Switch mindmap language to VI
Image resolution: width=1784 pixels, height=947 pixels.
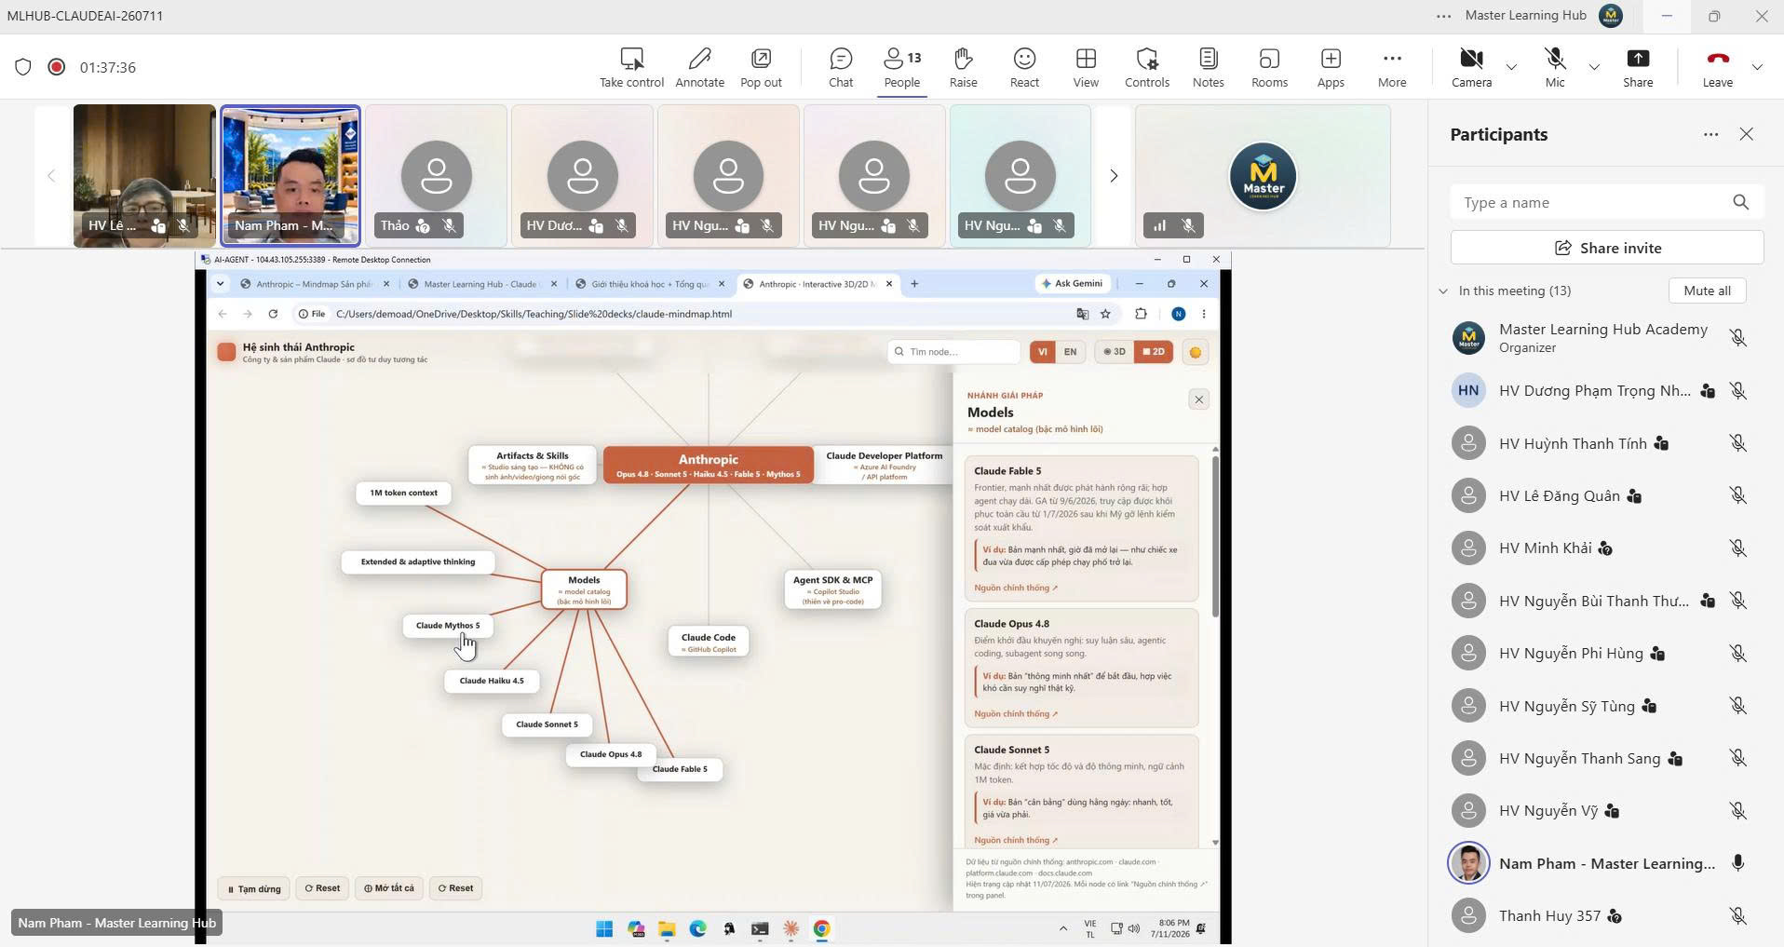[x=1043, y=352]
